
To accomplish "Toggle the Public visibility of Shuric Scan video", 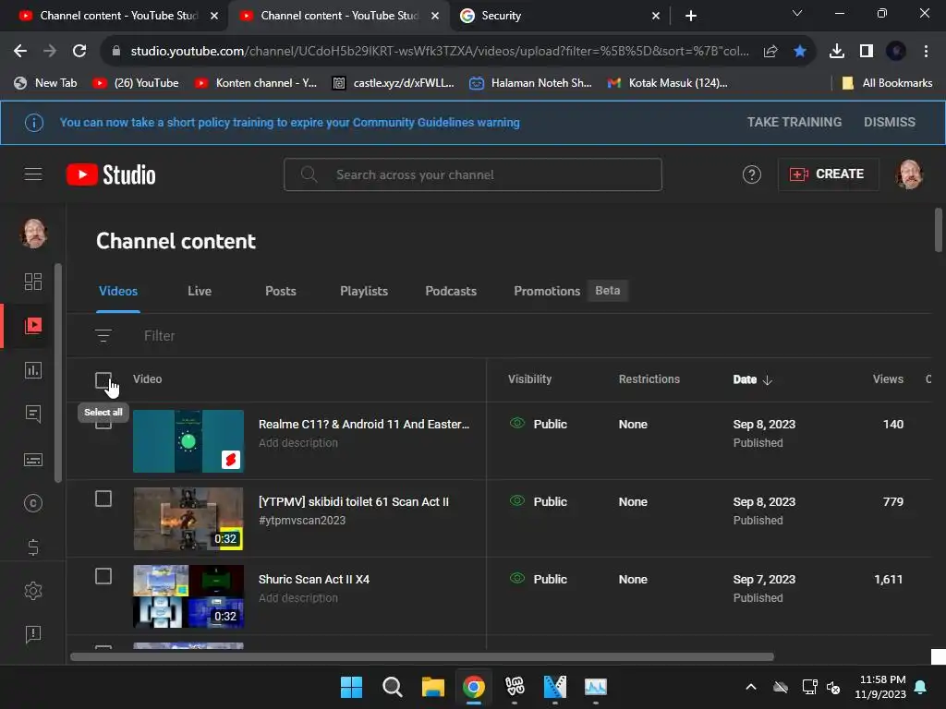I will [x=539, y=579].
